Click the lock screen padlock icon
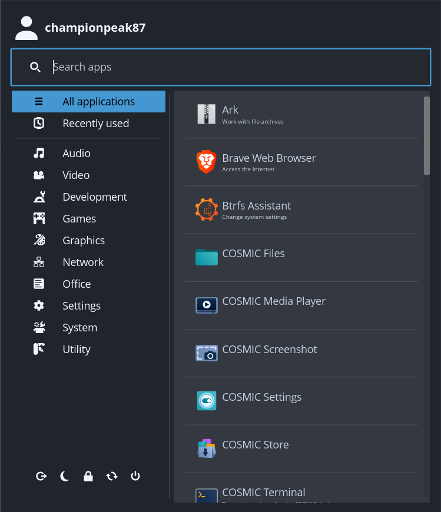Viewport: 441px width, 512px height. pos(88,477)
